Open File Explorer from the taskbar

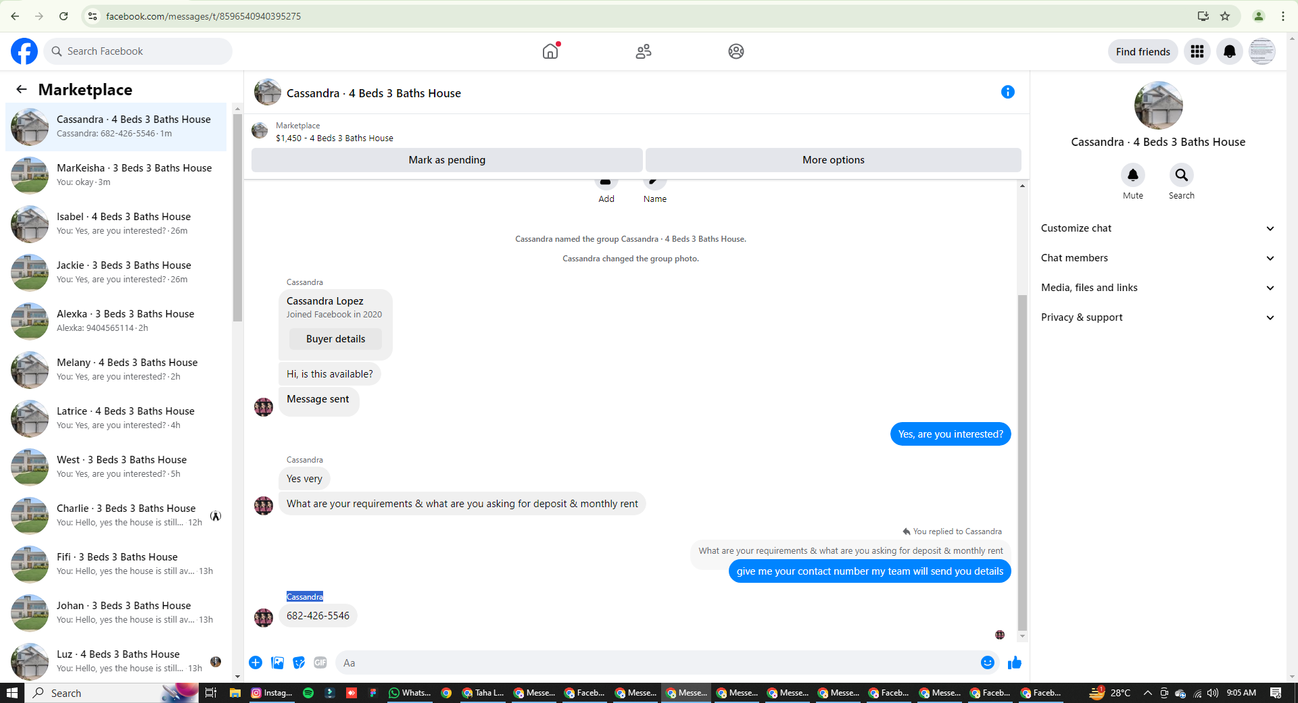[235, 693]
